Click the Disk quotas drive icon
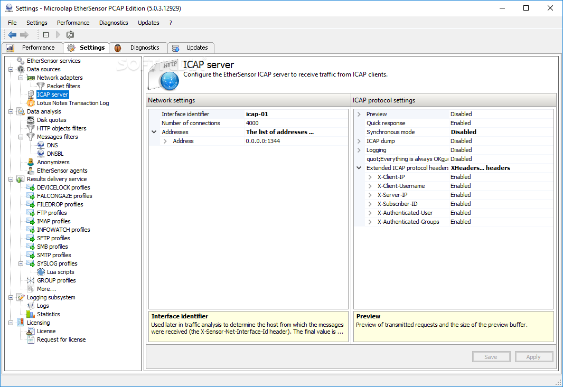This screenshot has width=563, height=387. [31, 120]
